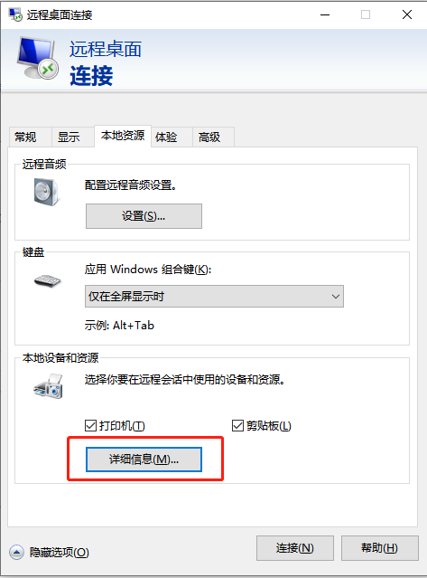The width and height of the screenshot is (427, 578).
Task: Open remote audio 设置(S)... button
Action: tap(144, 216)
